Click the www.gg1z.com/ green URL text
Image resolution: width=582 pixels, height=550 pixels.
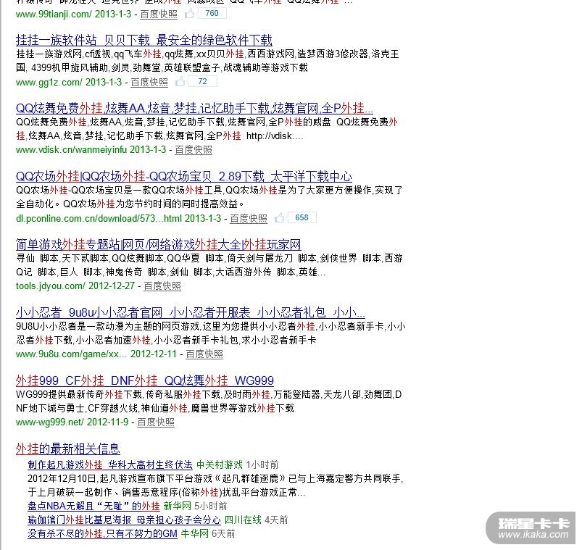click(x=49, y=82)
